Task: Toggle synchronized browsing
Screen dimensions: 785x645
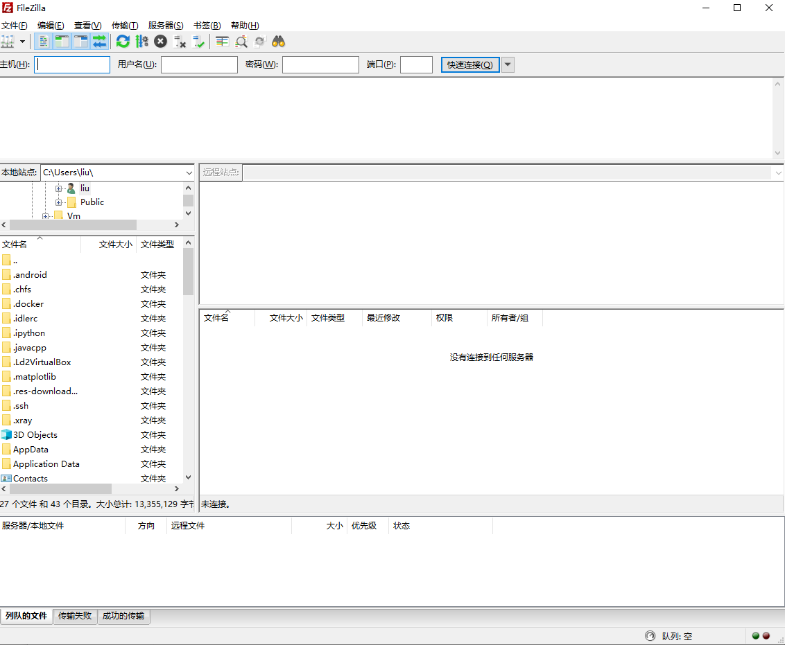Action: click(259, 42)
